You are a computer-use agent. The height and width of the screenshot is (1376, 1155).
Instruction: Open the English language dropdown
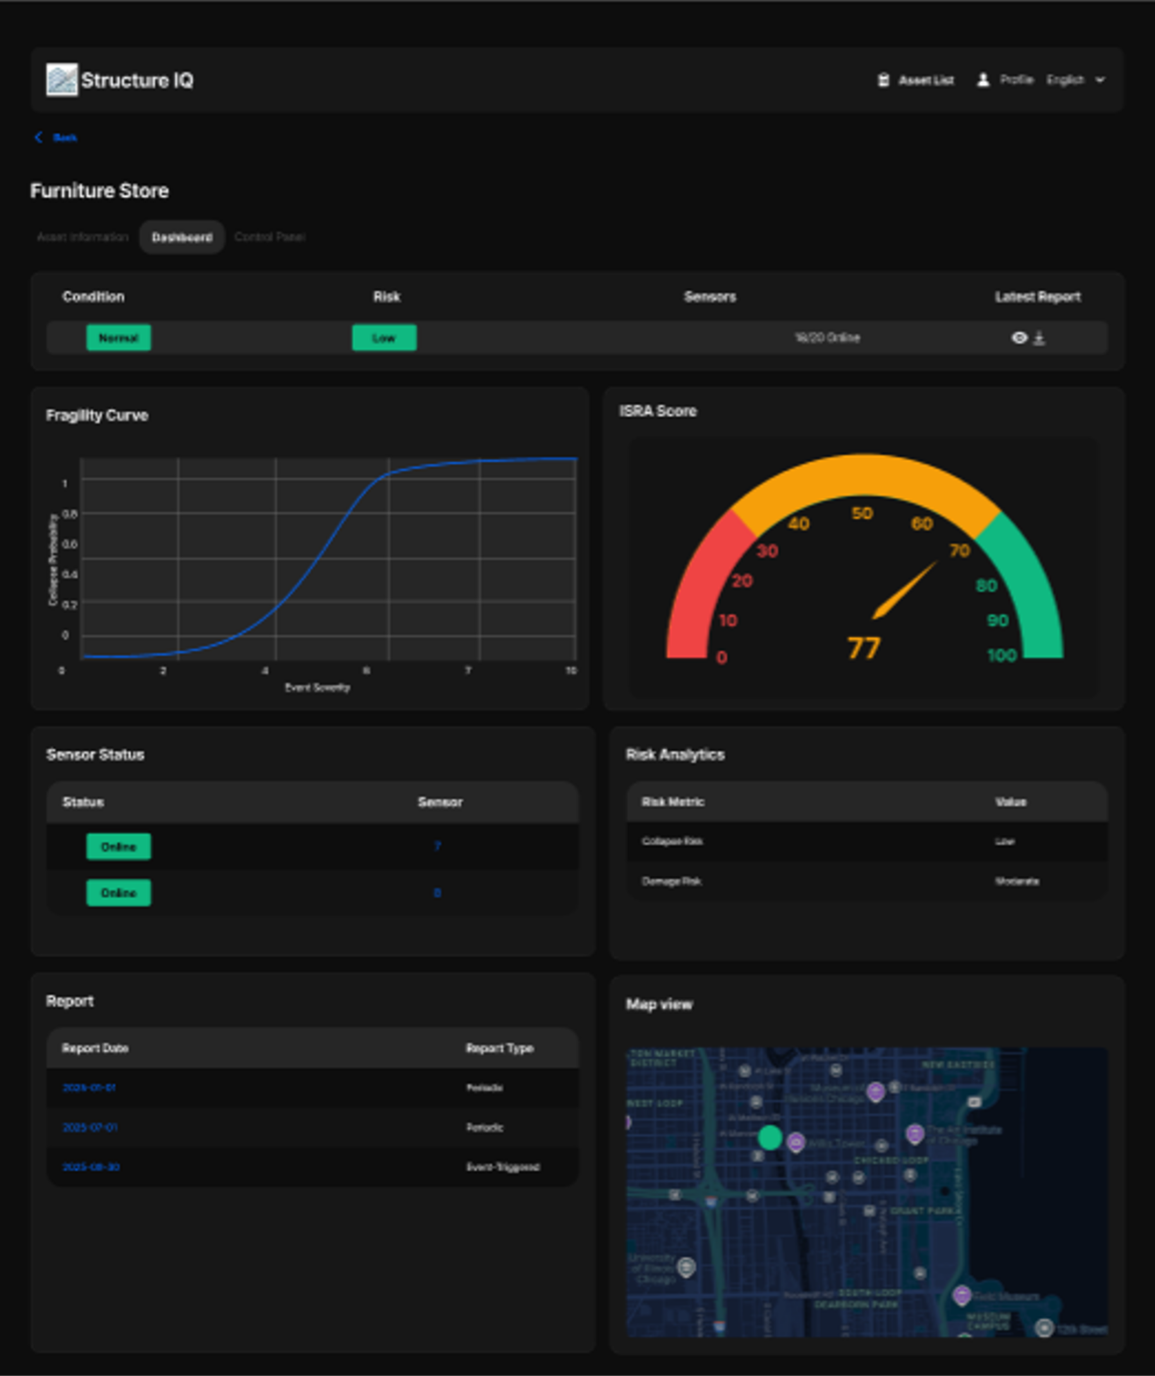pos(1065,80)
